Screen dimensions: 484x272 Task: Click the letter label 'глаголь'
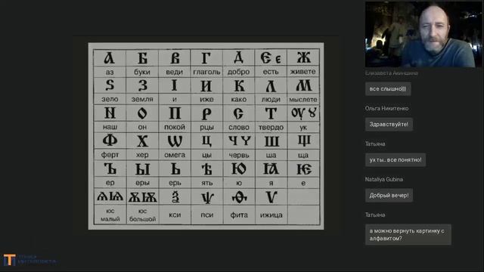coord(206,72)
